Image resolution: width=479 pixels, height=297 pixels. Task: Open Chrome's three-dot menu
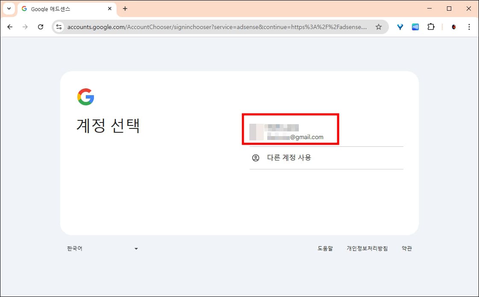click(469, 27)
